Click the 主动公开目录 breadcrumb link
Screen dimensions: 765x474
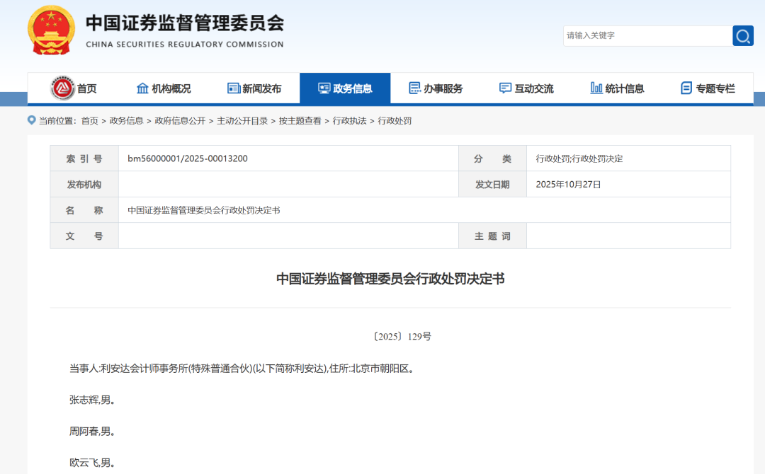(242, 121)
